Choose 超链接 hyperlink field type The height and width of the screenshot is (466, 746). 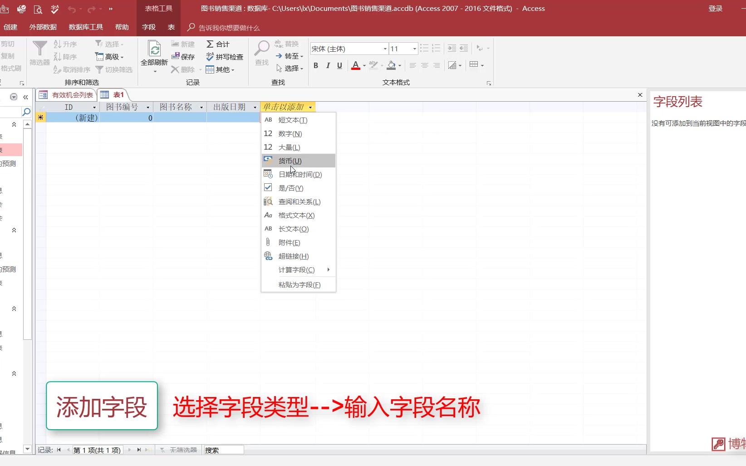click(x=299, y=256)
